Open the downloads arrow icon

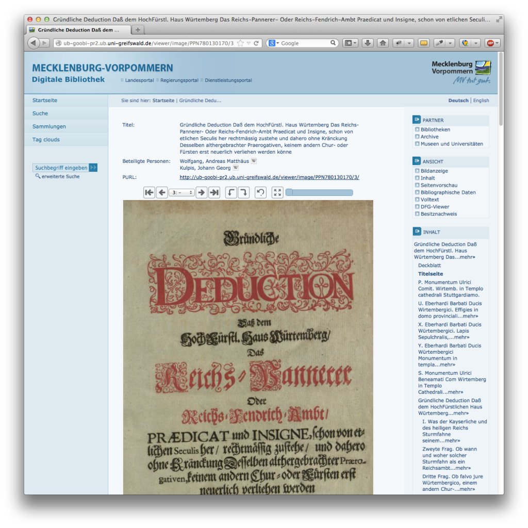click(x=368, y=43)
